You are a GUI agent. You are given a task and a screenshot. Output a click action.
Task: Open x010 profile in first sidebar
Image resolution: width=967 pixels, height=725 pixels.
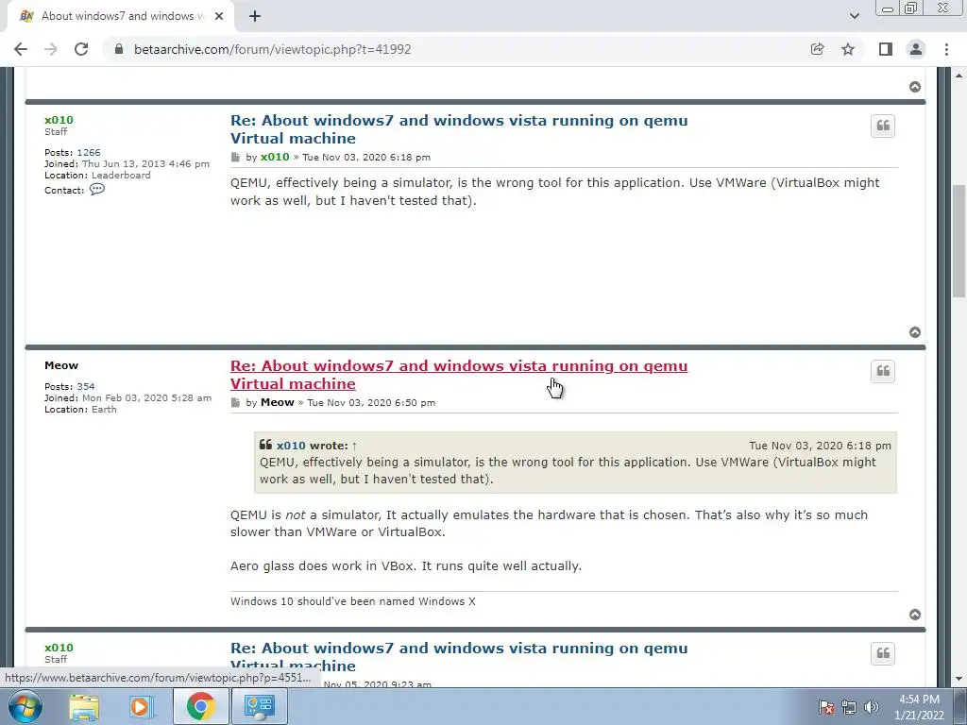click(x=59, y=120)
